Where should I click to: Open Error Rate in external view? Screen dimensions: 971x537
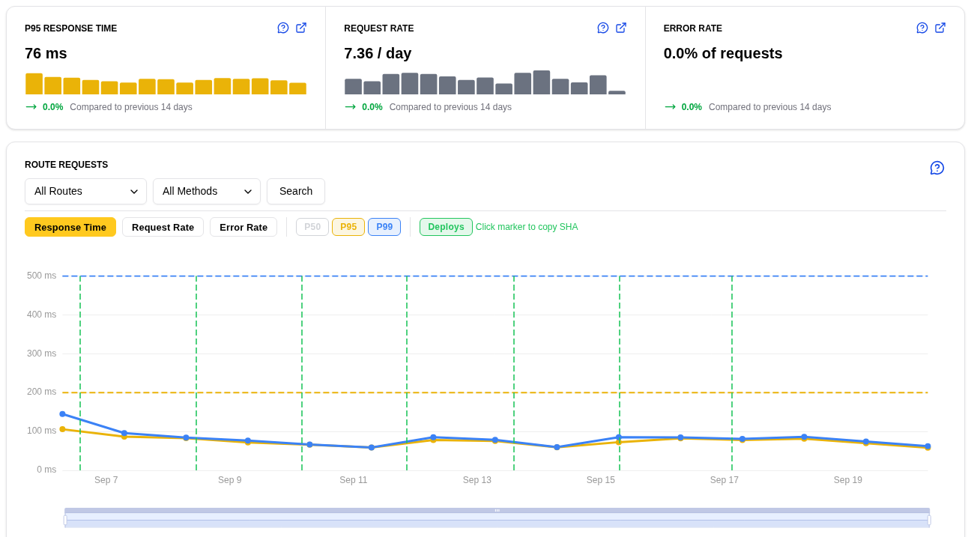coord(940,28)
